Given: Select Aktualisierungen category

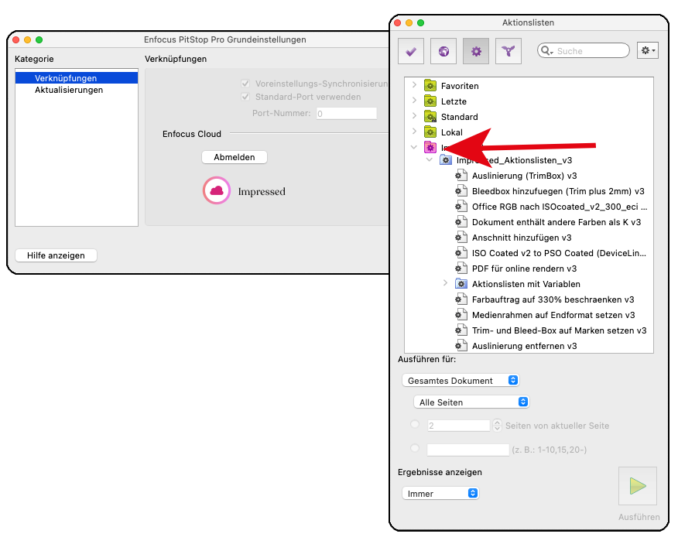Looking at the screenshot, I should point(68,90).
